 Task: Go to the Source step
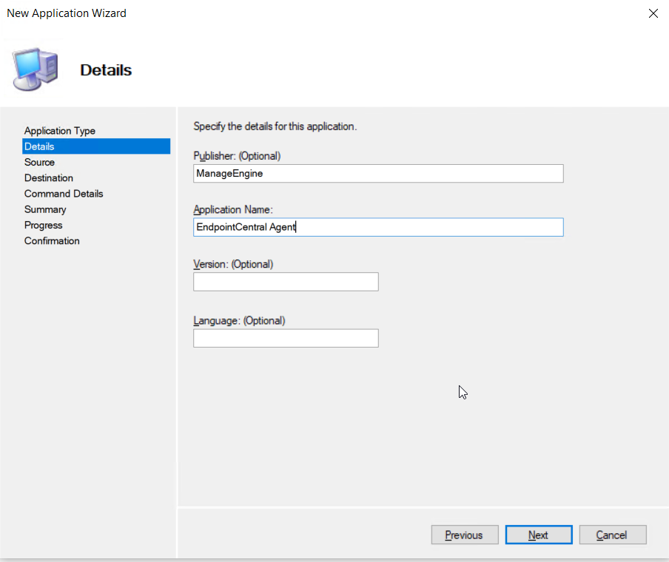[39, 162]
